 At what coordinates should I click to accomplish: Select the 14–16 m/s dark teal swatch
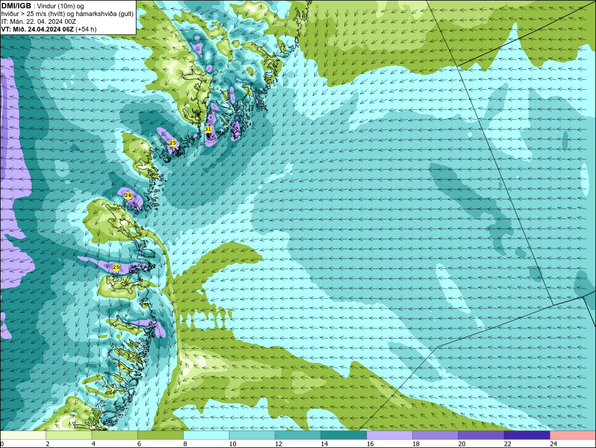[x=344, y=435]
